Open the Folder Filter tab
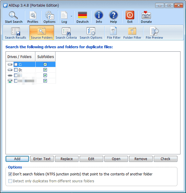186x193 pixels. (x=132, y=33)
